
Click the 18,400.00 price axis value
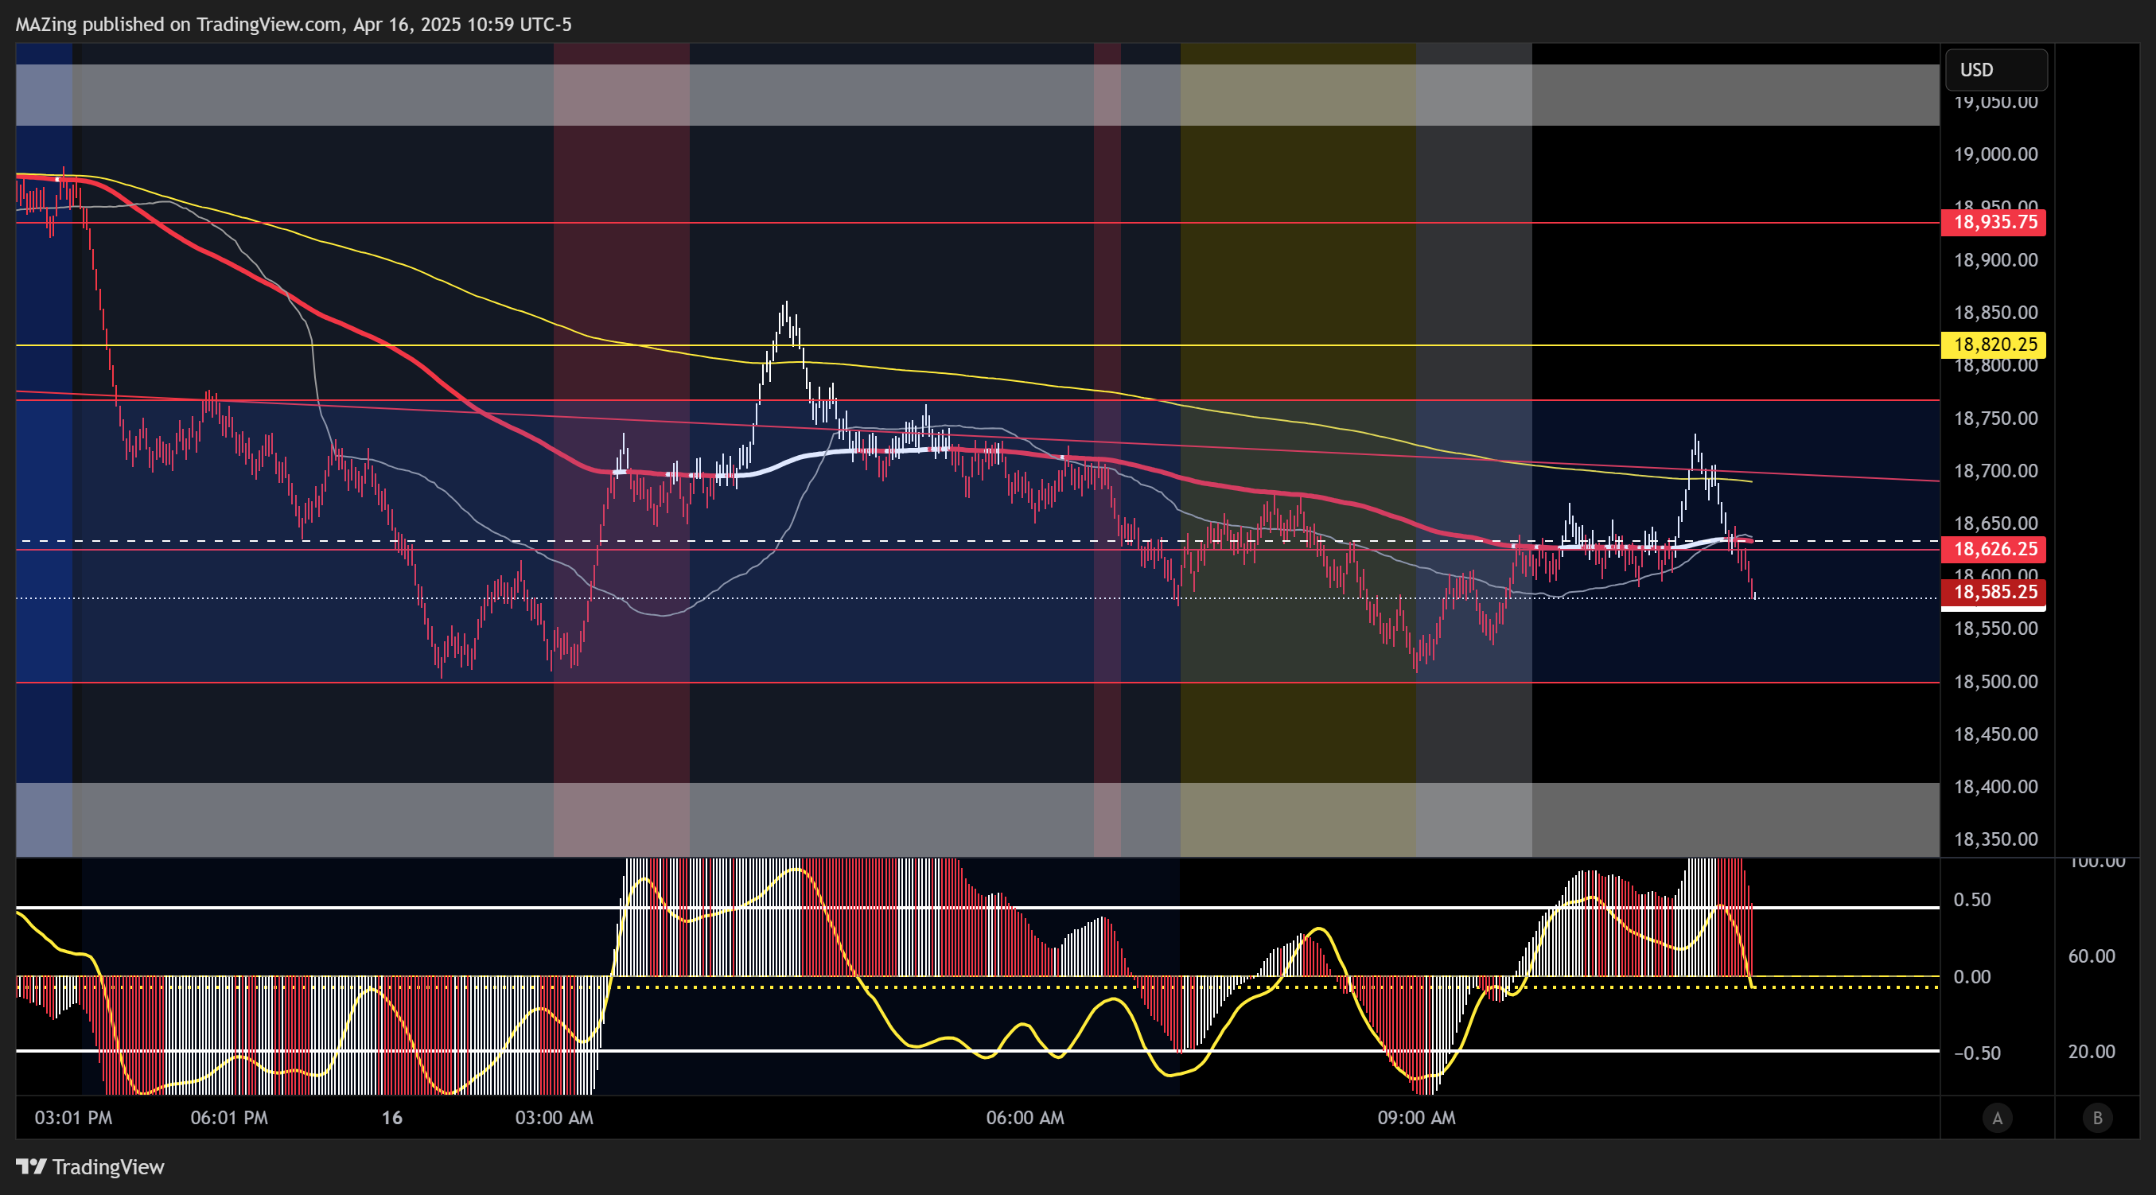tap(1996, 788)
